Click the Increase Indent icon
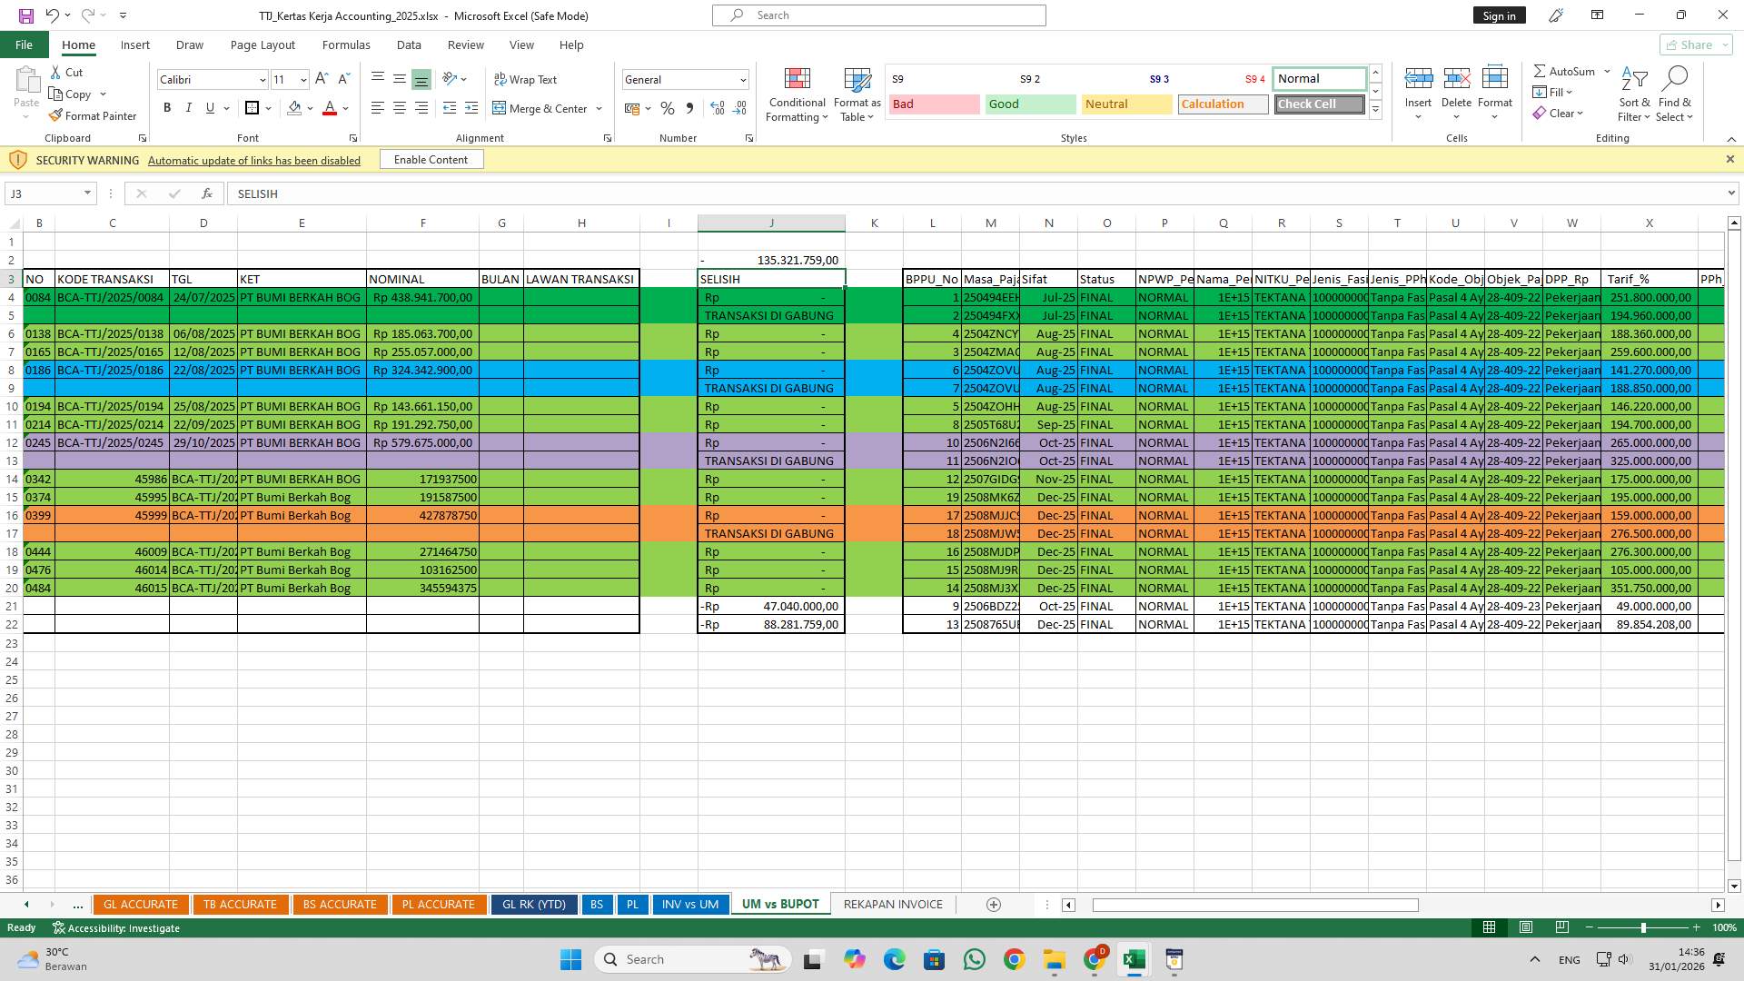This screenshot has height=981, width=1744. click(x=471, y=108)
